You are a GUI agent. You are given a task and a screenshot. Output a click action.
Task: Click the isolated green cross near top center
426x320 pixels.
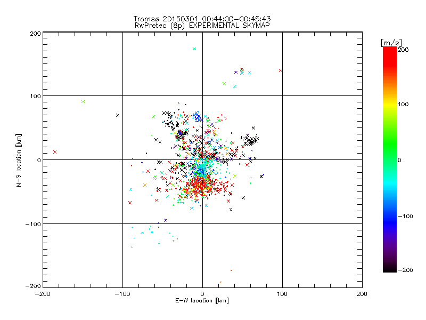(x=194, y=49)
